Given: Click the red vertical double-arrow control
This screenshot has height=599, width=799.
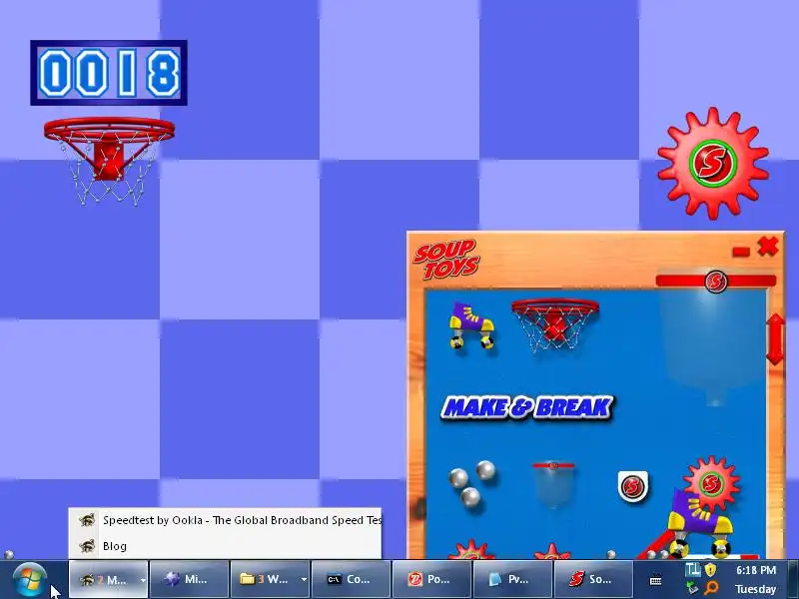Looking at the screenshot, I should (775, 338).
